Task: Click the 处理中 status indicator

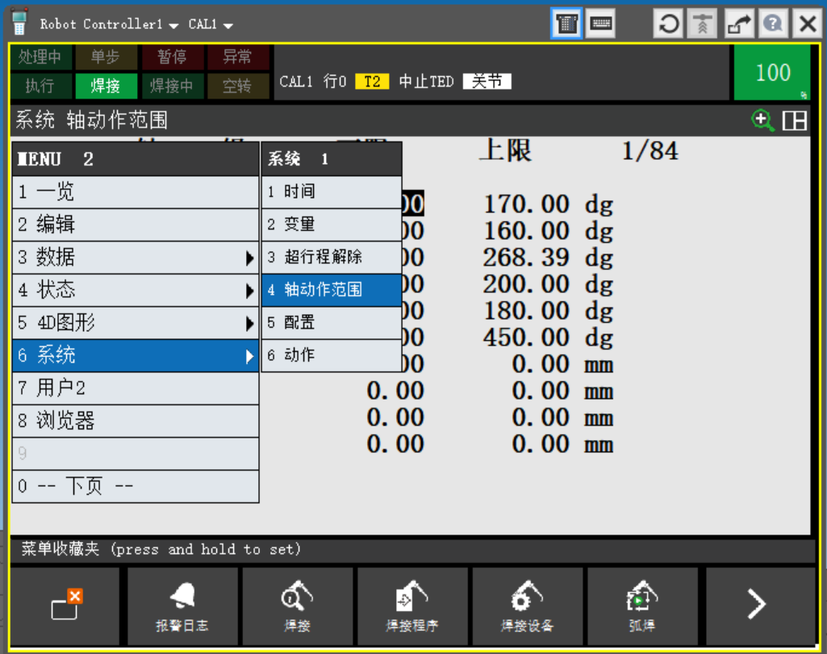Action: 40,57
